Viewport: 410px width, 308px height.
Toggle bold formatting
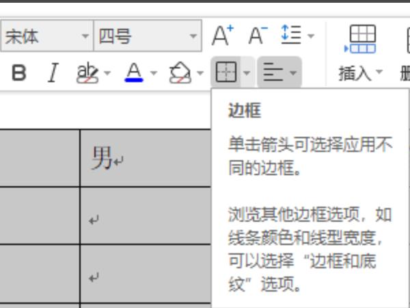(19, 73)
